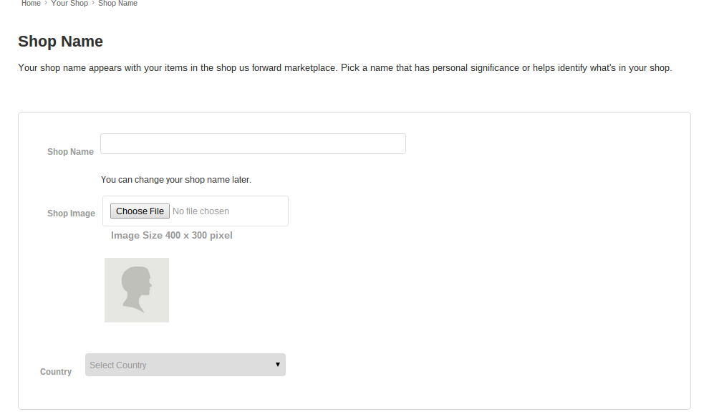Image resolution: width=709 pixels, height=412 pixels.
Task: Click the Country field label
Action: click(56, 372)
